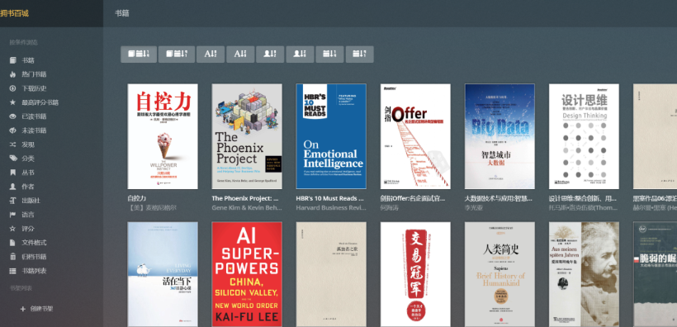Open the AI Superpowers cover
This screenshot has width=677, height=327.
coord(247,274)
